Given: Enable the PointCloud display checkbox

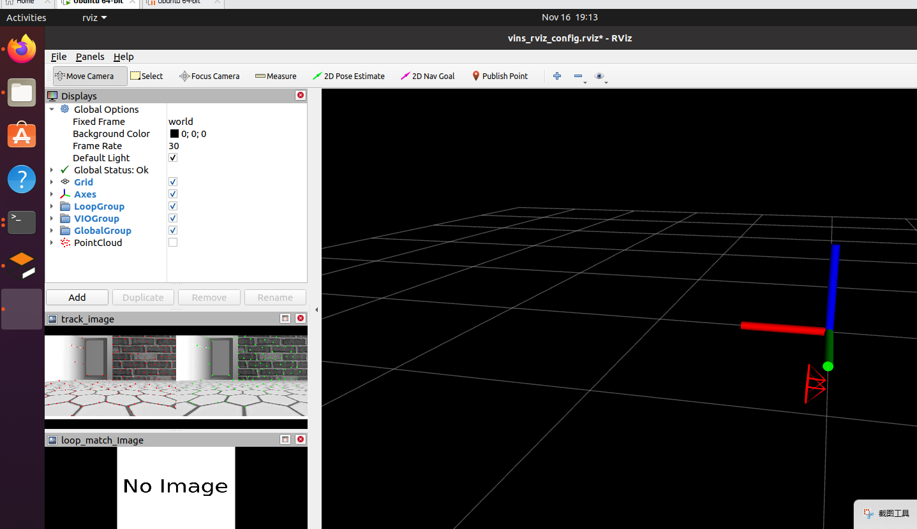Looking at the screenshot, I should click(172, 242).
